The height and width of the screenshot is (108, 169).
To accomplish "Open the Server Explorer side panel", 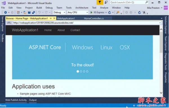I will tap(3, 24).
